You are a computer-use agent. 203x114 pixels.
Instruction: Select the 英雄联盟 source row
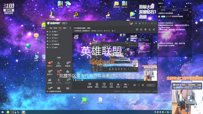click(59, 44)
